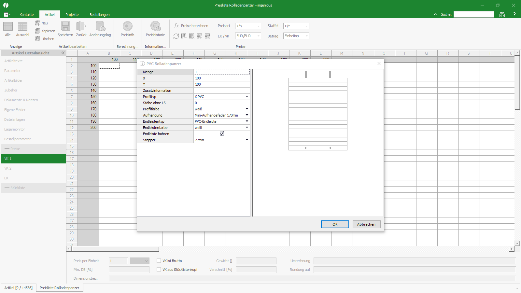521x293 pixels.
Task: Click the Speichern save icon
Action: tap(65, 26)
